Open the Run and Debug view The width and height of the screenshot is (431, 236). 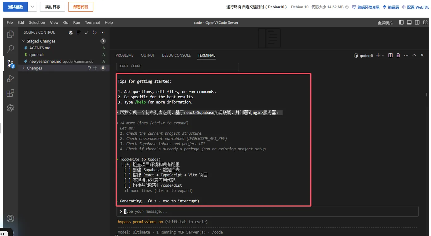click(10, 79)
